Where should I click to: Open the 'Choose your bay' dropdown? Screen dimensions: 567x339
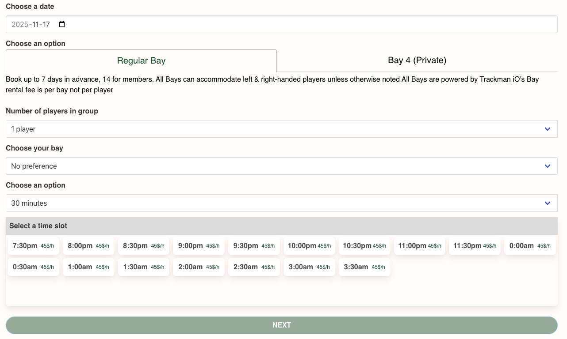click(x=282, y=166)
